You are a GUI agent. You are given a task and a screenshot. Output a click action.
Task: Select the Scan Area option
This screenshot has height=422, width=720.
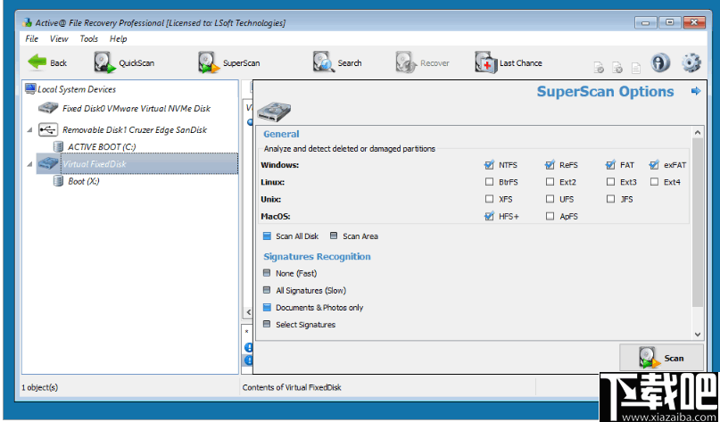[x=334, y=236]
